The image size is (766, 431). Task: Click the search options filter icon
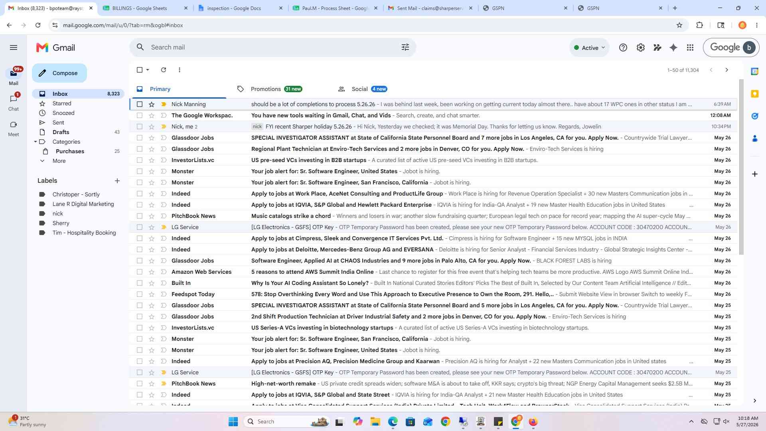click(x=405, y=47)
